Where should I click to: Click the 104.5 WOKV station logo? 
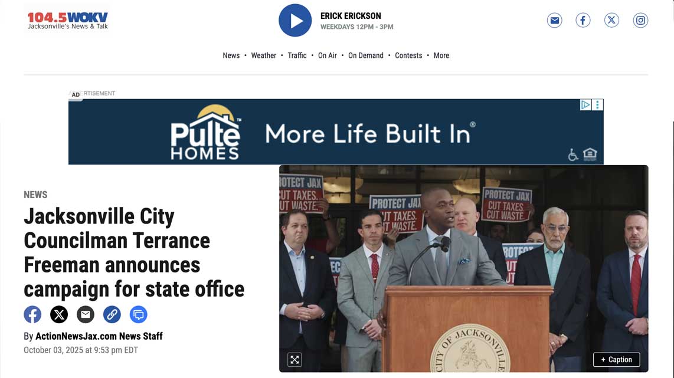click(67, 21)
